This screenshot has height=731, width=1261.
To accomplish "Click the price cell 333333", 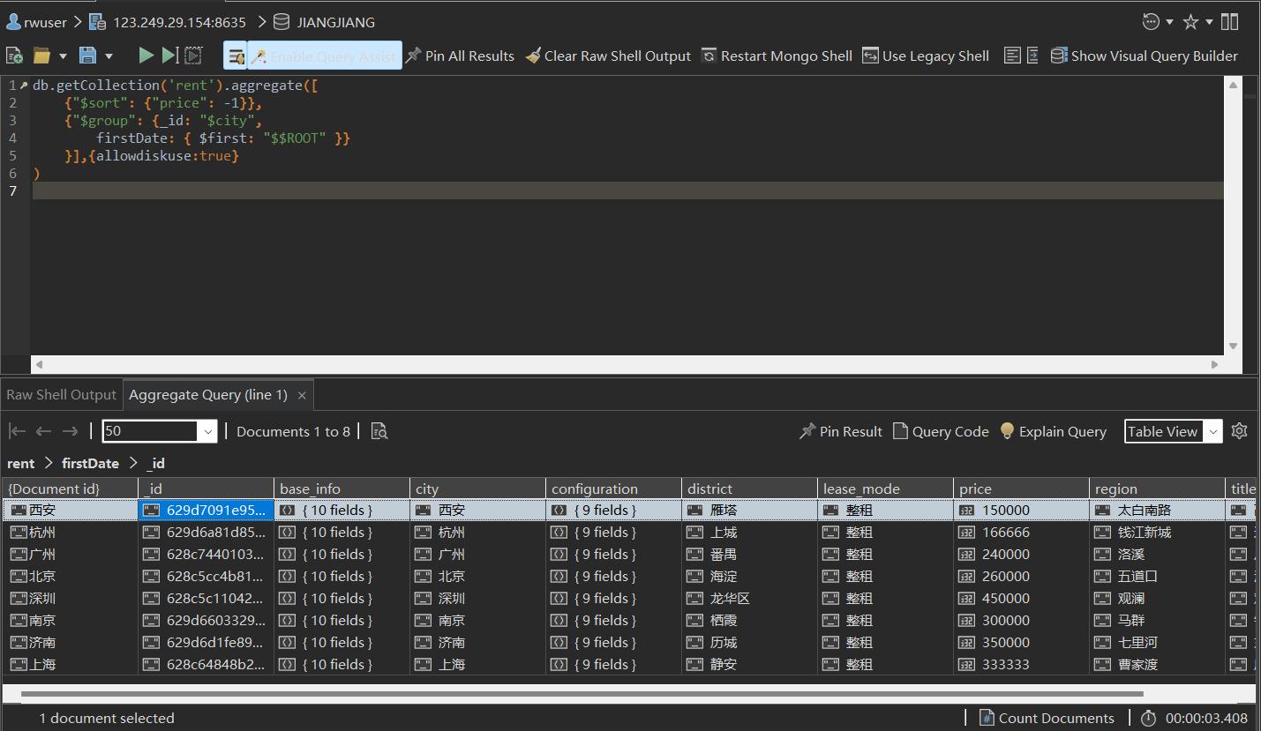I will pos(1022,664).
